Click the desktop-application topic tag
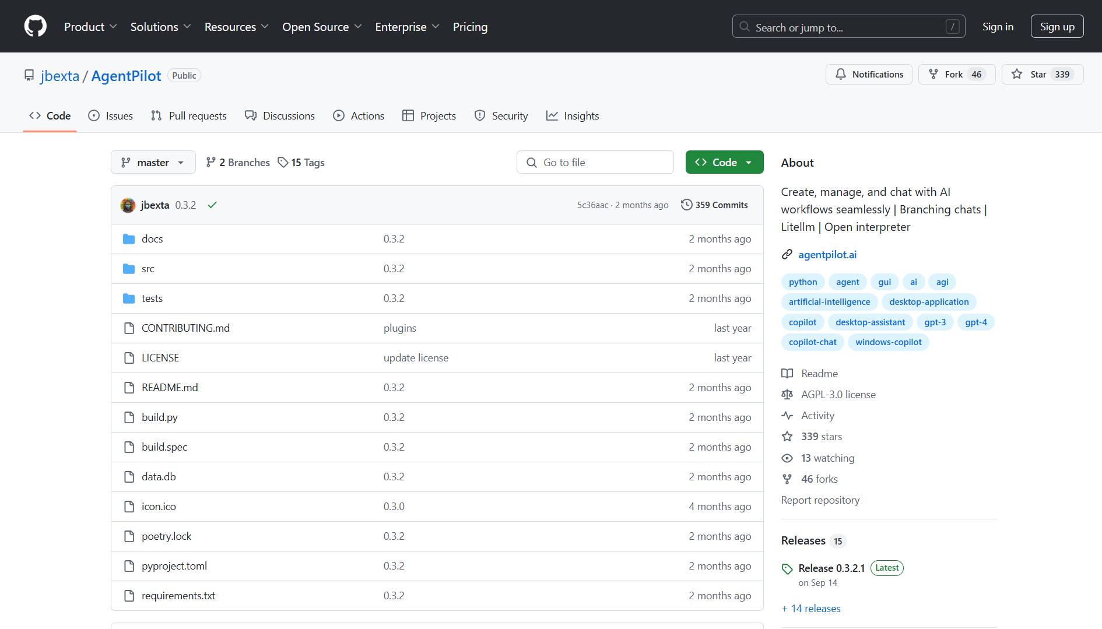This screenshot has height=629, width=1102. point(929,302)
